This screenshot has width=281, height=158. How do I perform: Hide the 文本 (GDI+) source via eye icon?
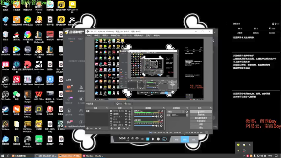pyautogui.click(x=126, y=125)
